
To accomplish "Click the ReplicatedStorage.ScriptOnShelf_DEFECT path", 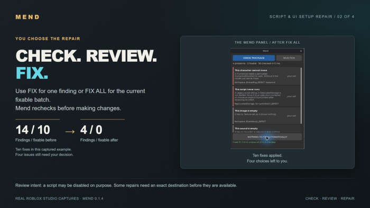I will 256,103.
